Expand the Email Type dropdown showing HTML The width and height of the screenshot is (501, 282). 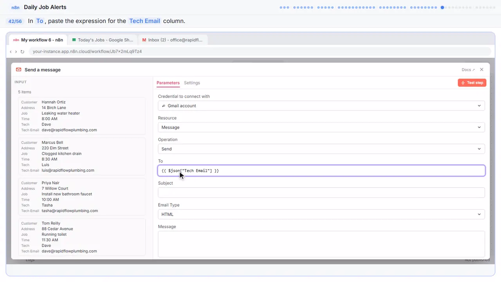click(x=321, y=214)
